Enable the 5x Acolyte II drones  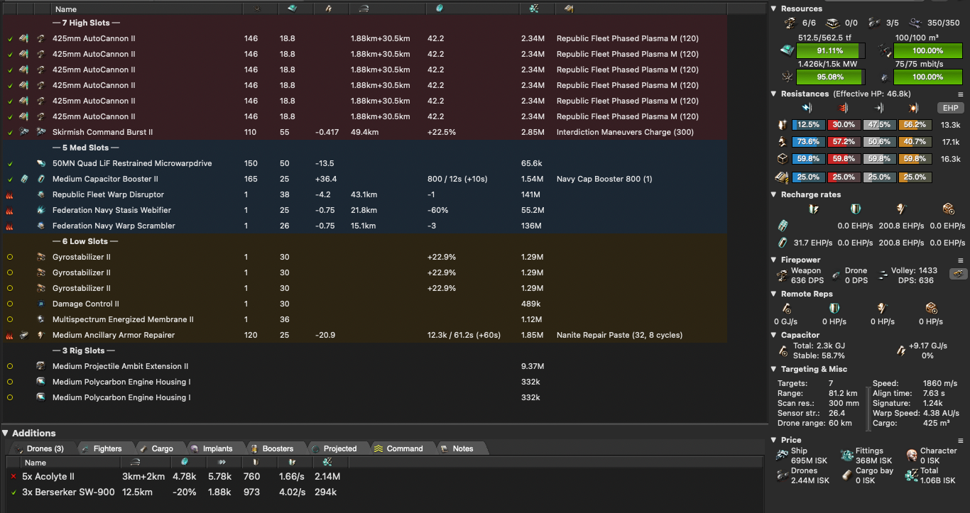(13, 477)
